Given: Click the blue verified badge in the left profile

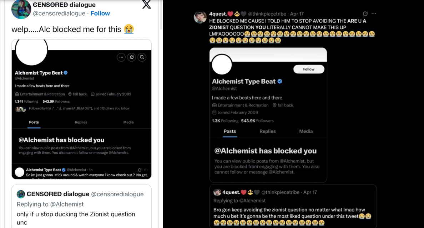Looking at the screenshot, I should tap(66, 73).
